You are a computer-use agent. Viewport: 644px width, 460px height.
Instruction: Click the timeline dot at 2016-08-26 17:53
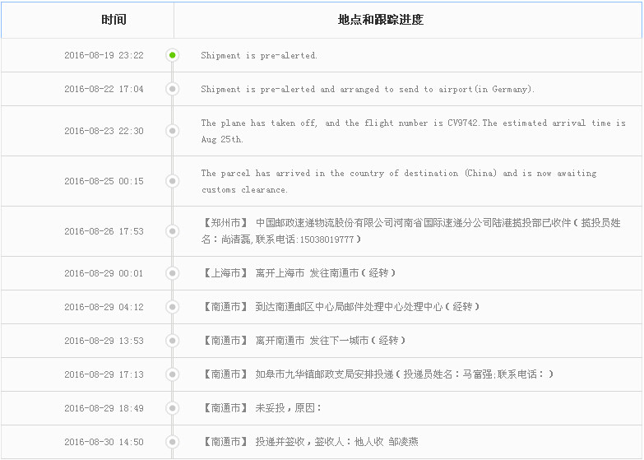coord(173,231)
